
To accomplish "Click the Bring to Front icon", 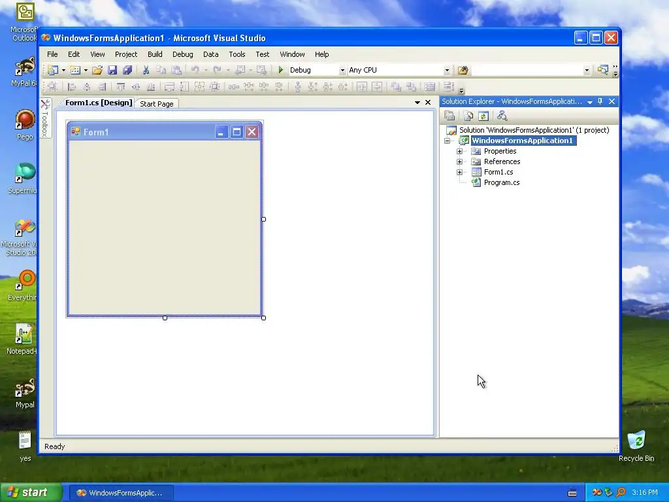I will point(396,87).
